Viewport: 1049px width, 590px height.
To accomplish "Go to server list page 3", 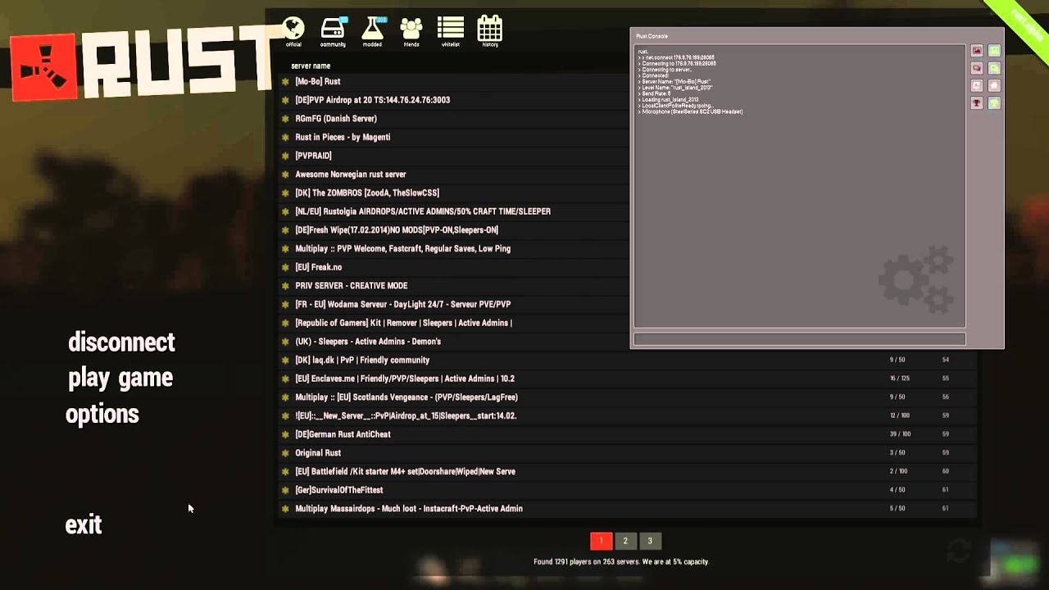I will pyautogui.click(x=650, y=541).
